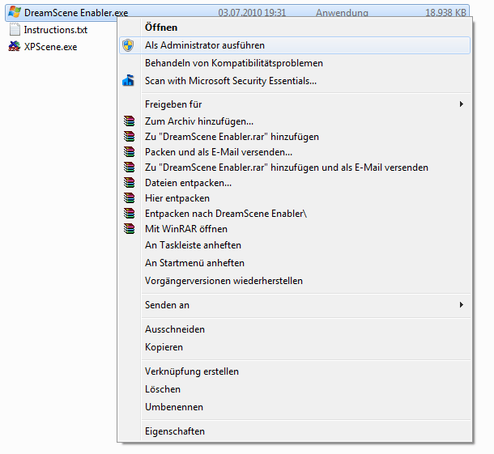494x454 pixels.
Task: Click the XPScene.exe file icon
Action: [x=14, y=47]
